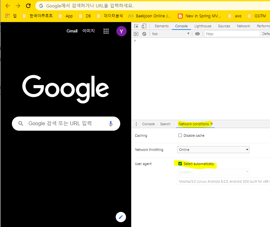Open the drawer three-dot menu
Image resolution: width=270 pixels, height=227 pixels.
coord(136,124)
